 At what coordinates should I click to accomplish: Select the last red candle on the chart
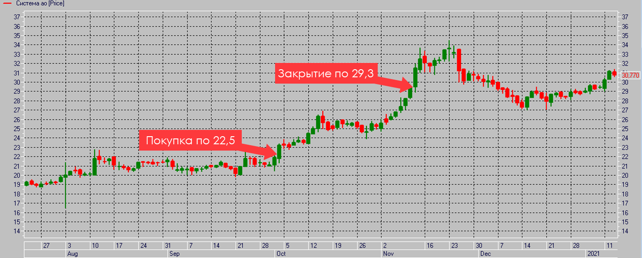point(614,74)
